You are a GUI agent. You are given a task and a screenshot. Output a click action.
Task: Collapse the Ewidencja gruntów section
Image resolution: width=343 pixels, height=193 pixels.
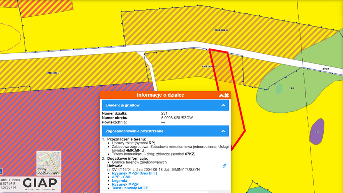tap(223, 105)
